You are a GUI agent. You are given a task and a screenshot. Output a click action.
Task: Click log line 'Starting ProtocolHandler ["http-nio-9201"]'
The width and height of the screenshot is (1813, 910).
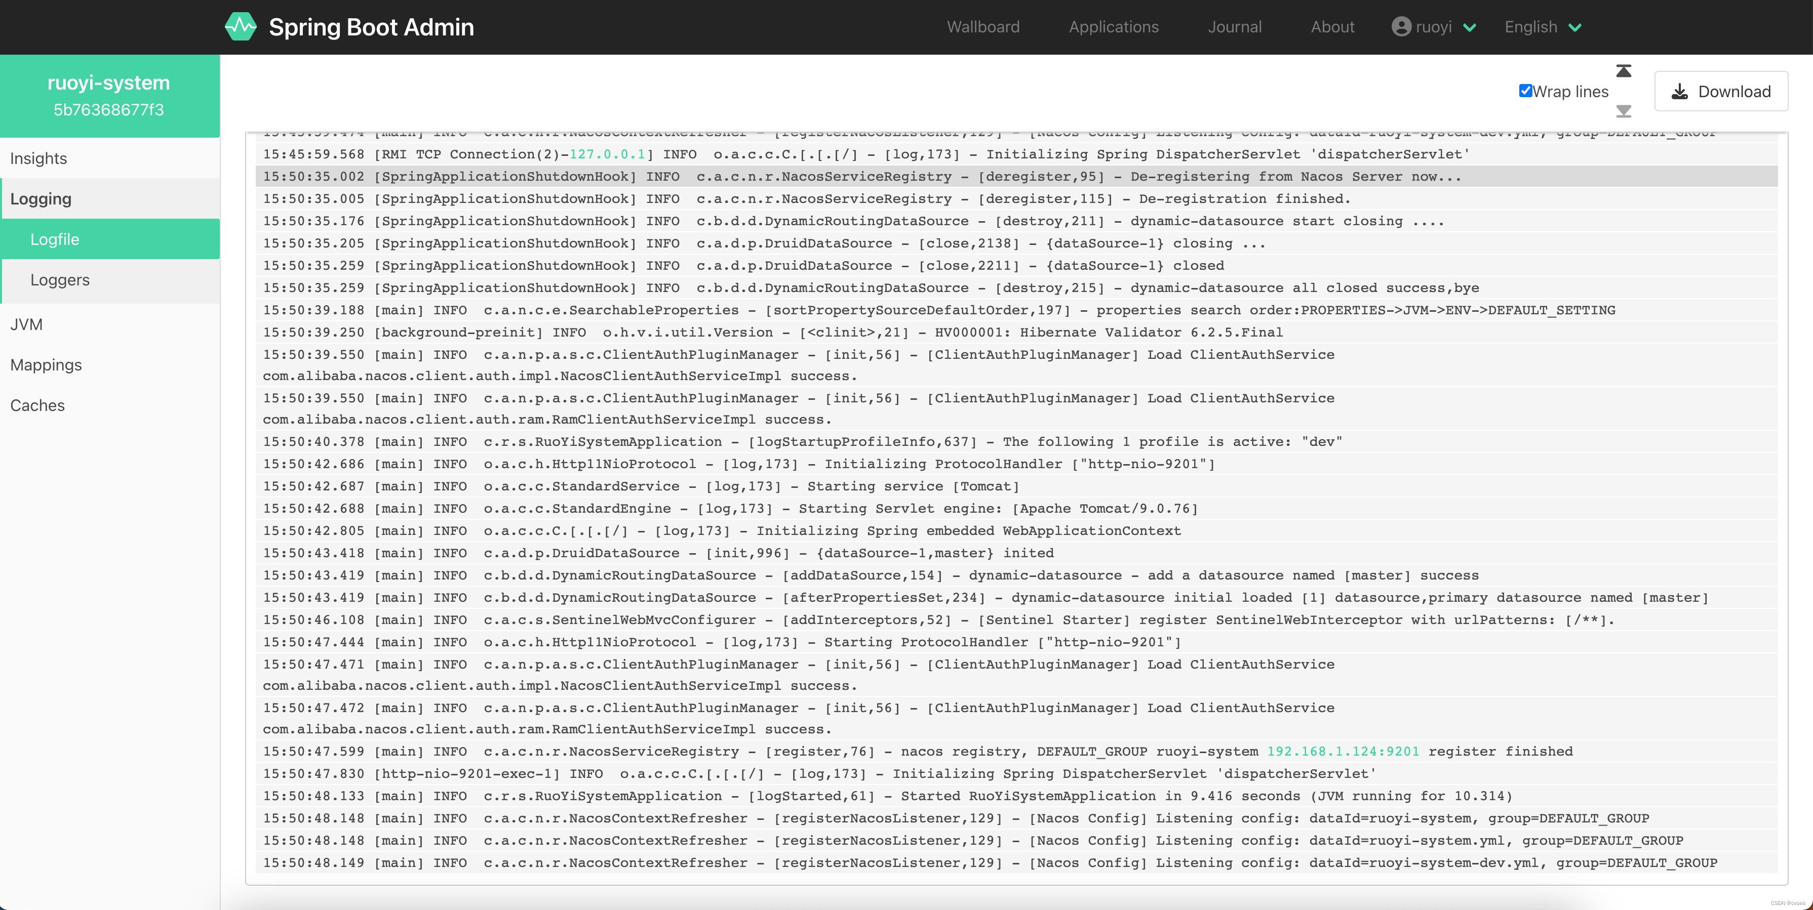tap(1016, 642)
